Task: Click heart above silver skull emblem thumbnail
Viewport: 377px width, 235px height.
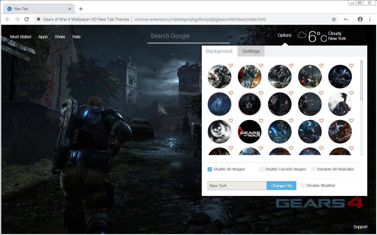Action: [231, 121]
